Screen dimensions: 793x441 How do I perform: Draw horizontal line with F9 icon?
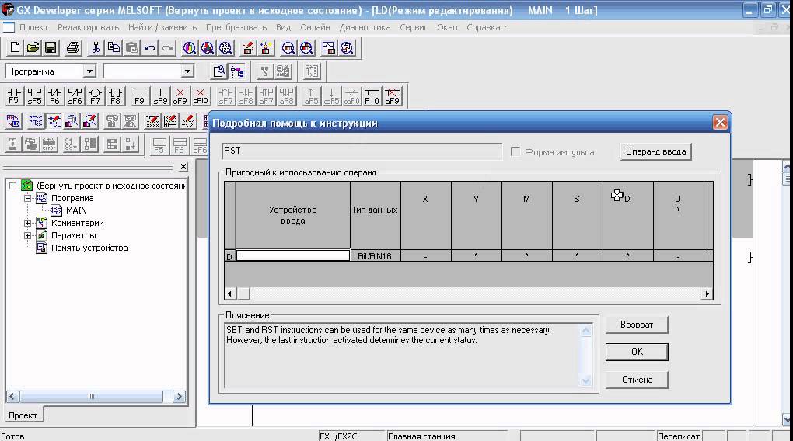pos(140,96)
